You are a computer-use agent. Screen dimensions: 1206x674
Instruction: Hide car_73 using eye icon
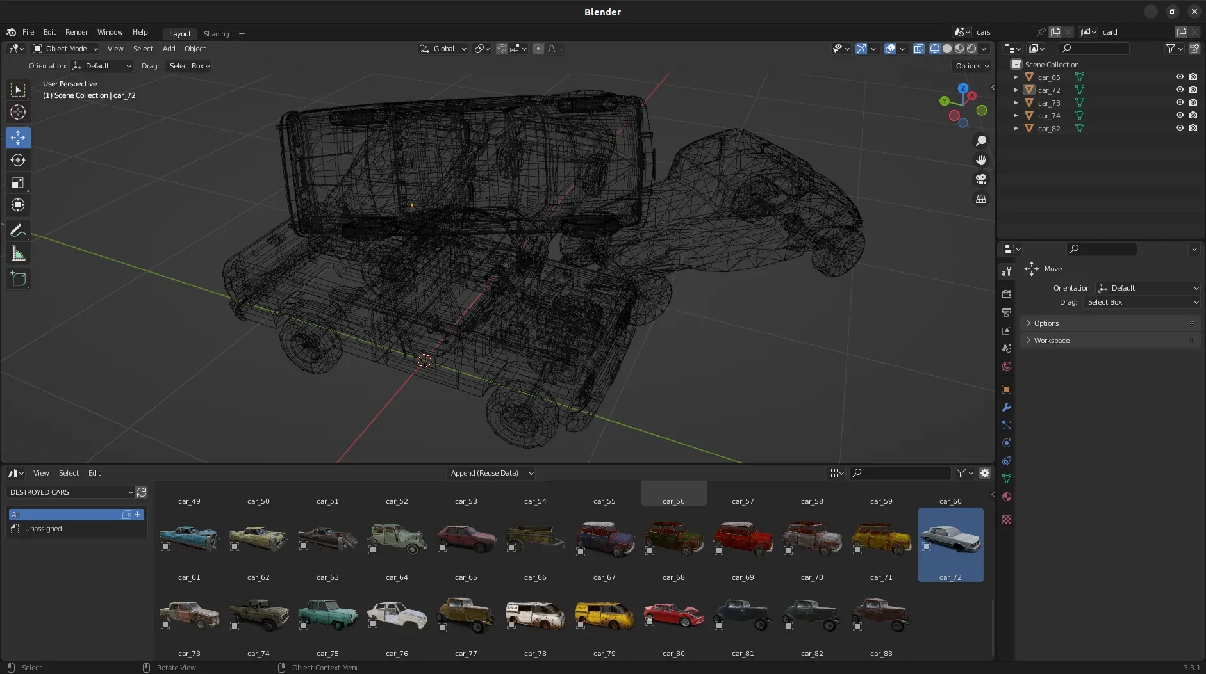[x=1179, y=102]
